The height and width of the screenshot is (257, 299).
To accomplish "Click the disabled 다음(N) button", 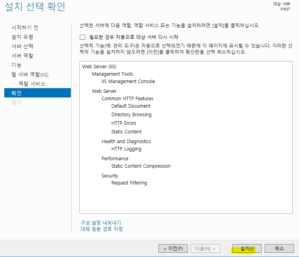I will point(205,248).
